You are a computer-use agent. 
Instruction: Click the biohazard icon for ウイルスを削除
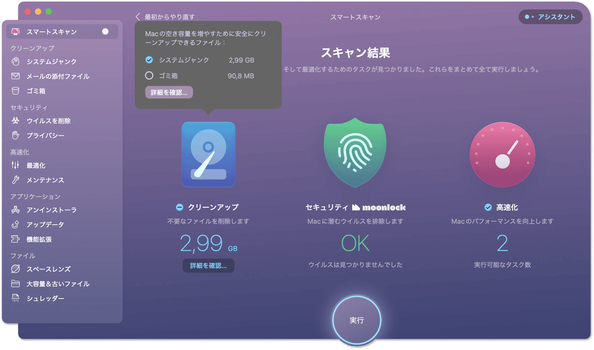point(15,120)
